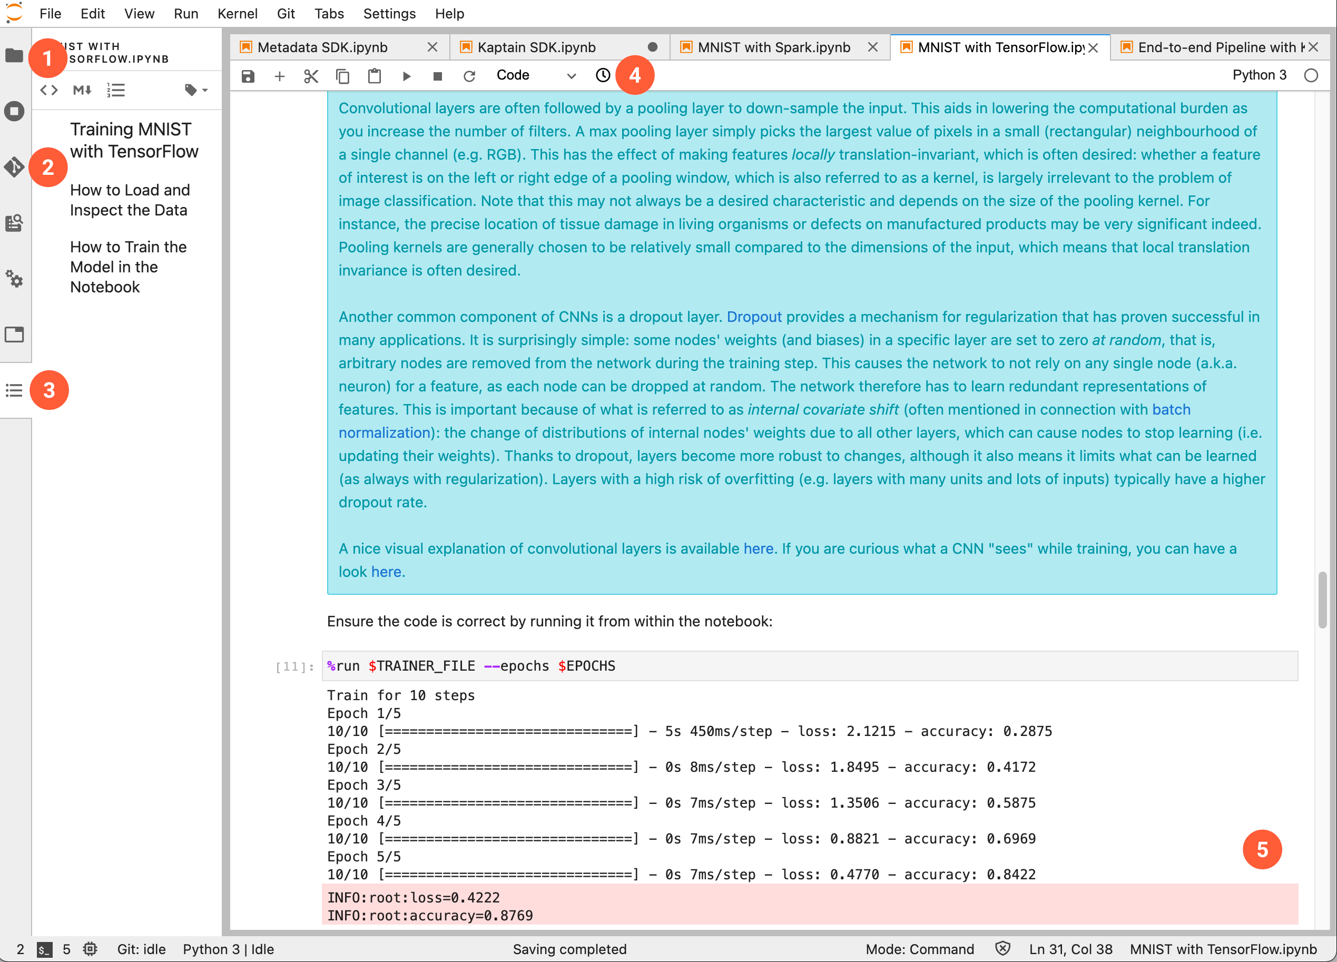Close the MNIST with Spark.ipynb tab

click(873, 47)
